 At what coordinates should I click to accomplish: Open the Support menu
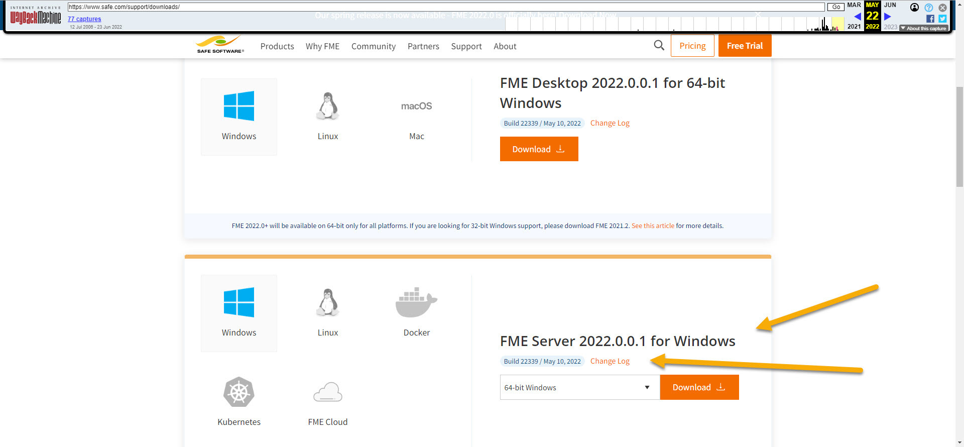pyautogui.click(x=466, y=46)
